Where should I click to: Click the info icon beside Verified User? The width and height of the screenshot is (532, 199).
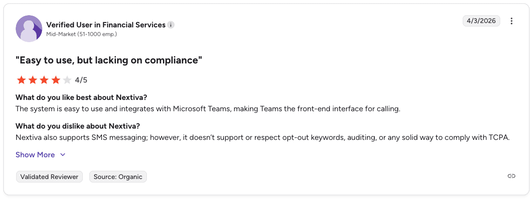click(x=171, y=25)
